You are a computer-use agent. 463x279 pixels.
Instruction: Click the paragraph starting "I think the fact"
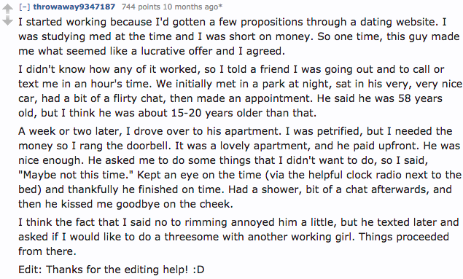(x=238, y=237)
